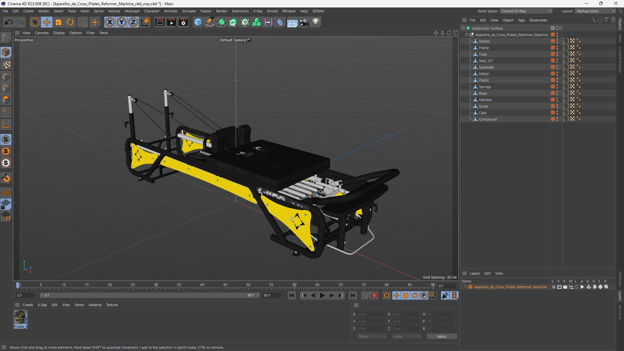Open the Layout Startup dropdown
This screenshot has height=351, width=624.
pos(595,11)
